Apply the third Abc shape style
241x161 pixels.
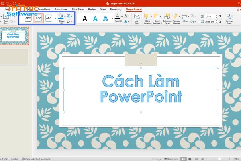pyautogui.click(x=49, y=18)
